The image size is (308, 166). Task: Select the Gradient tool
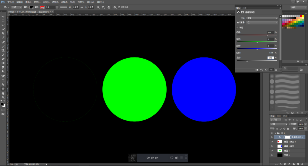[3, 63]
